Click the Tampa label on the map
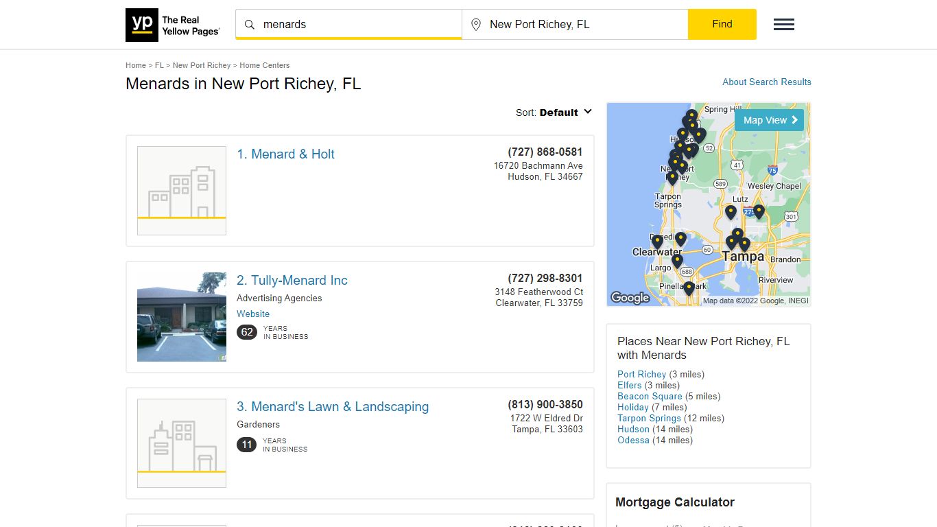Viewport: 937px width, 527px height. pyautogui.click(x=743, y=256)
